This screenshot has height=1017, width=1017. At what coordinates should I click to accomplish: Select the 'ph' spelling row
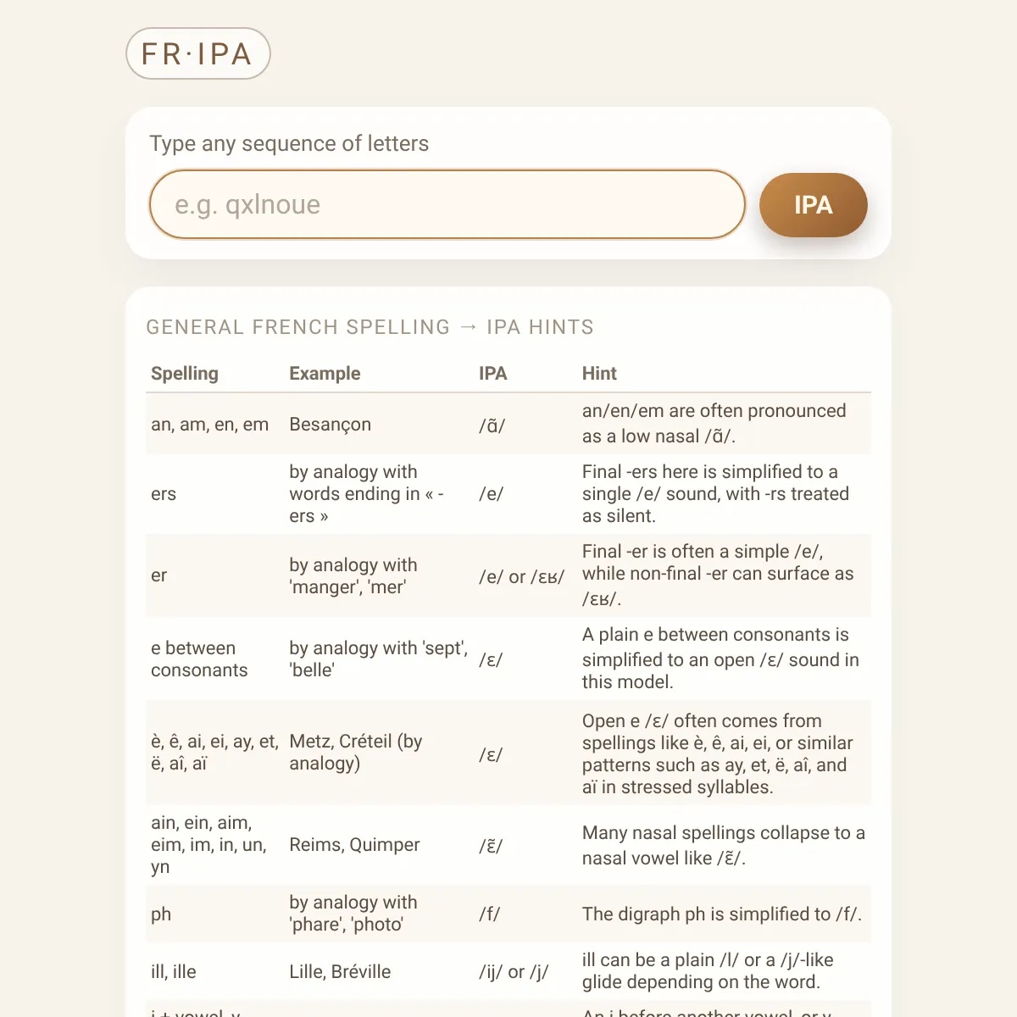point(508,914)
